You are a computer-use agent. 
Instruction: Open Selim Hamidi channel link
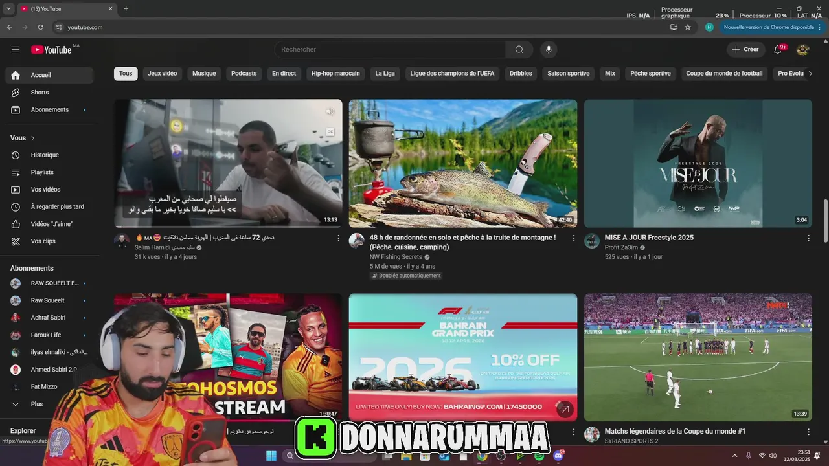pyautogui.click(x=164, y=248)
